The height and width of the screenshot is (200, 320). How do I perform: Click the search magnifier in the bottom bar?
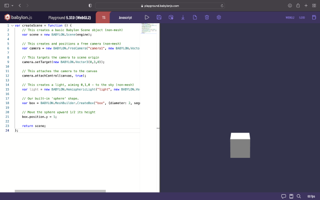click(x=299, y=196)
